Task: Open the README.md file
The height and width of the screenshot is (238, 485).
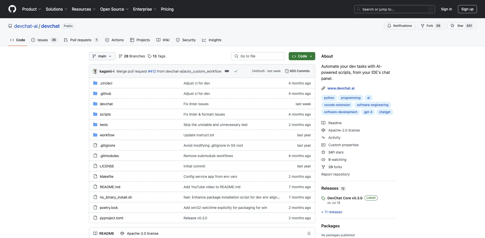Action: (x=110, y=187)
